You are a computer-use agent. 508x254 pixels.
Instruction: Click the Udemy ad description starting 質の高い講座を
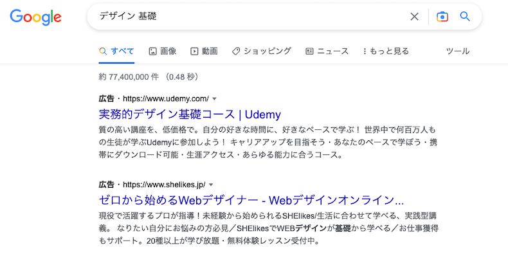(268, 143)
